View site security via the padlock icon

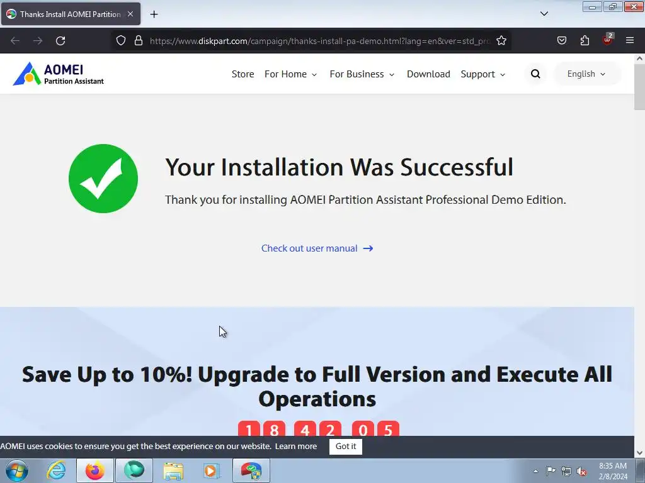(x=139, y=41)
